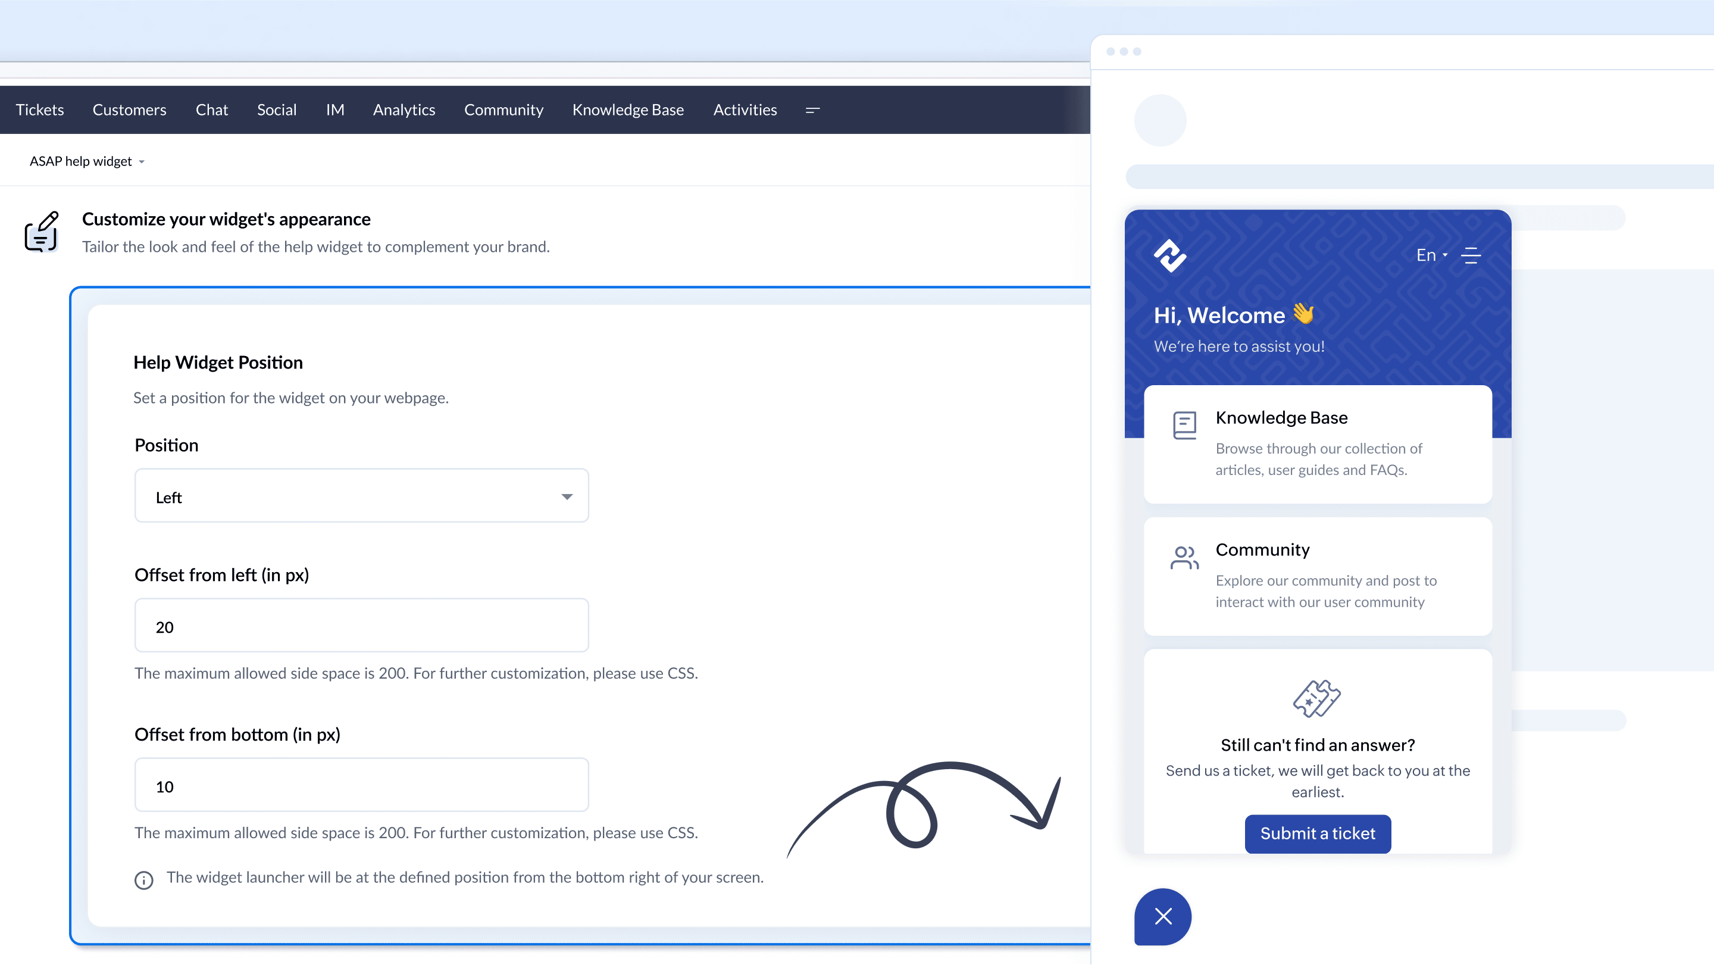Open the Position dropdown showing Left

(361, 496)
